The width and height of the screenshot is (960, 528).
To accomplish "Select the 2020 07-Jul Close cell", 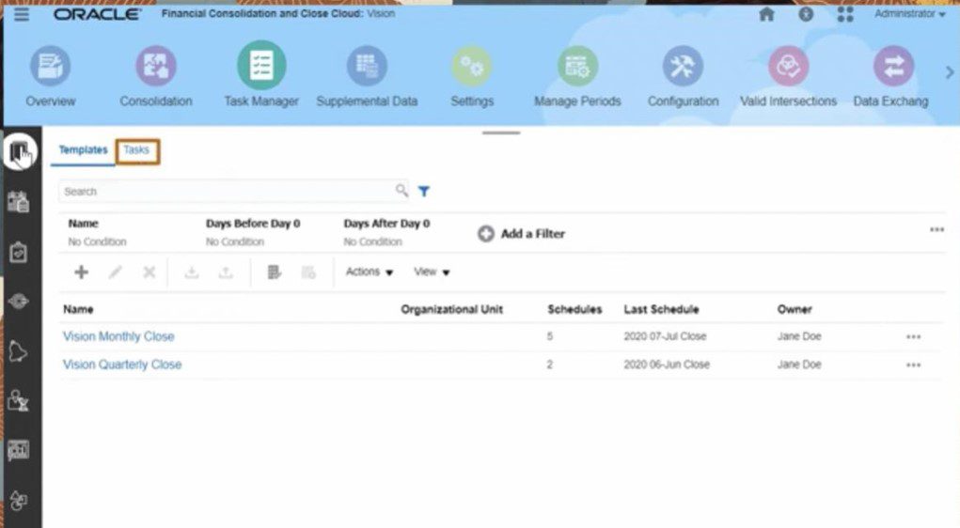I will coord(665,336).
